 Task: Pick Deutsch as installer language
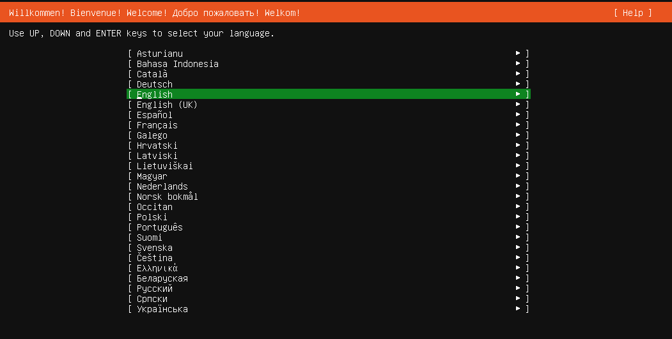(329, 84)
